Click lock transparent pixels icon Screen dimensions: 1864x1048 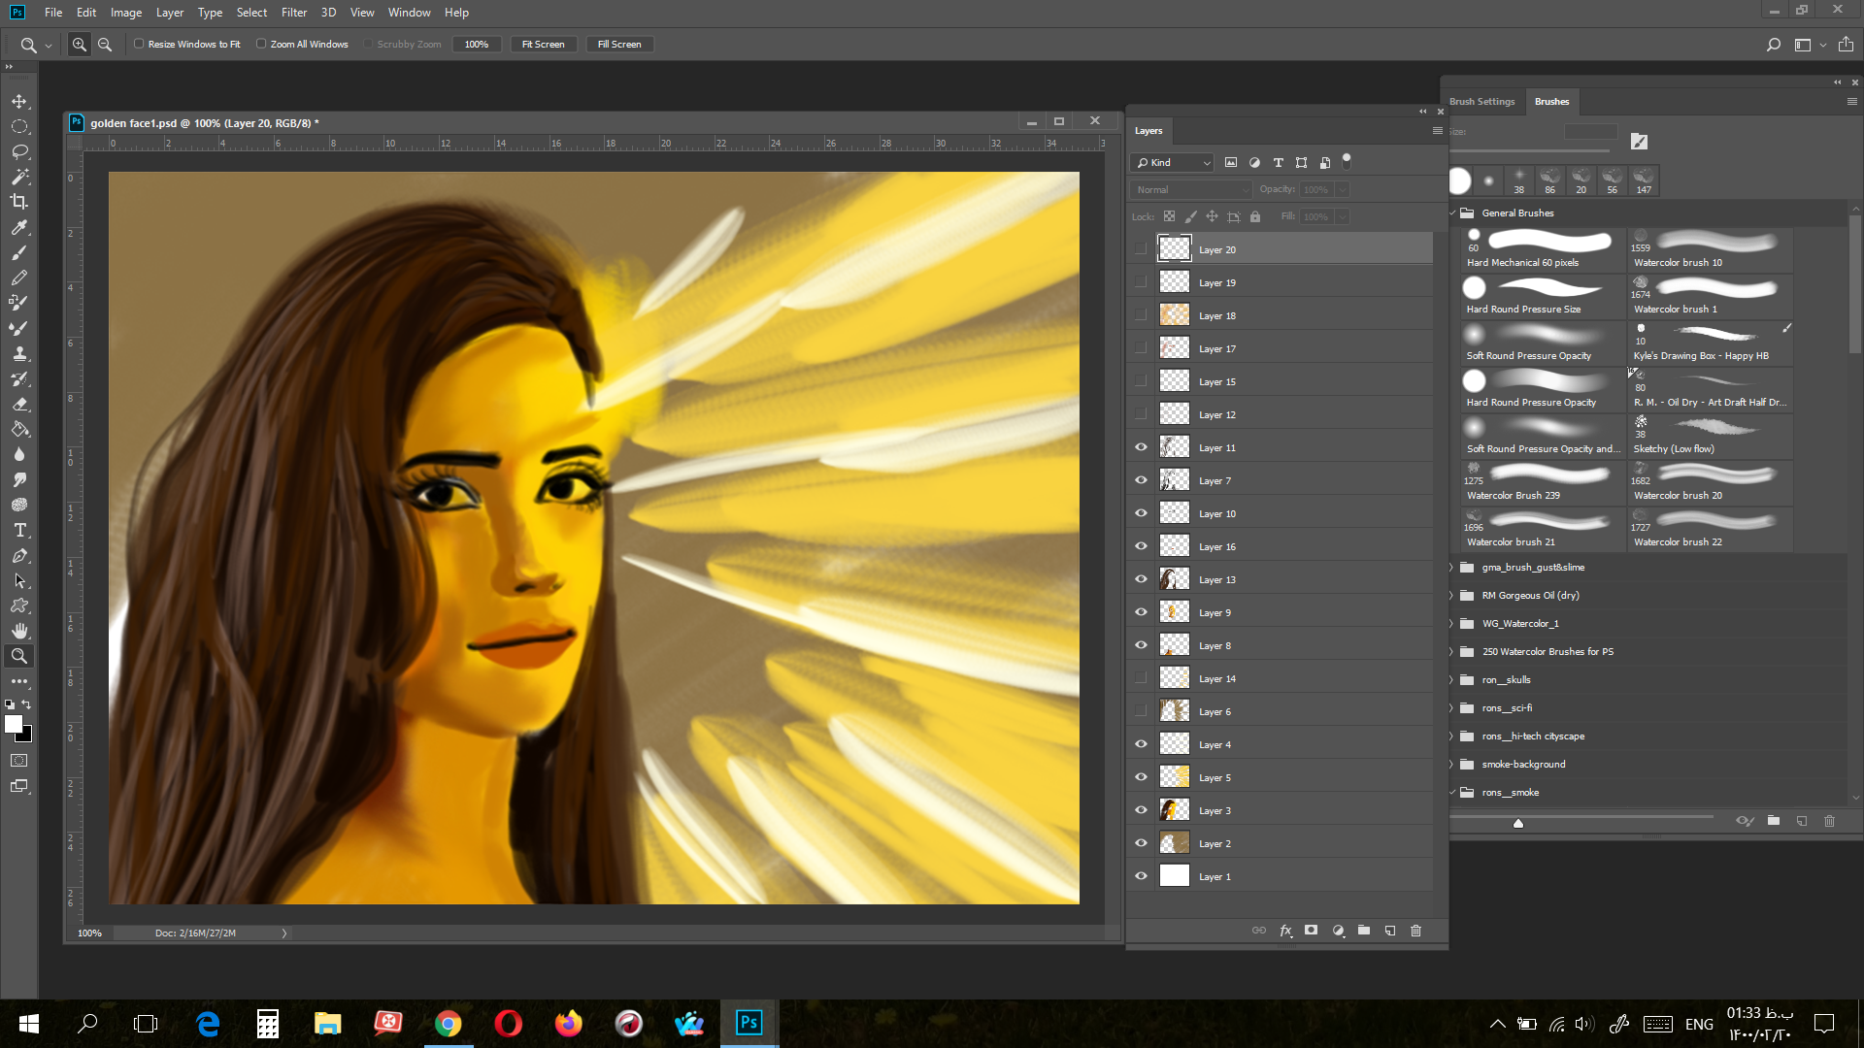pyautogui.click(x=1169, y=216)
